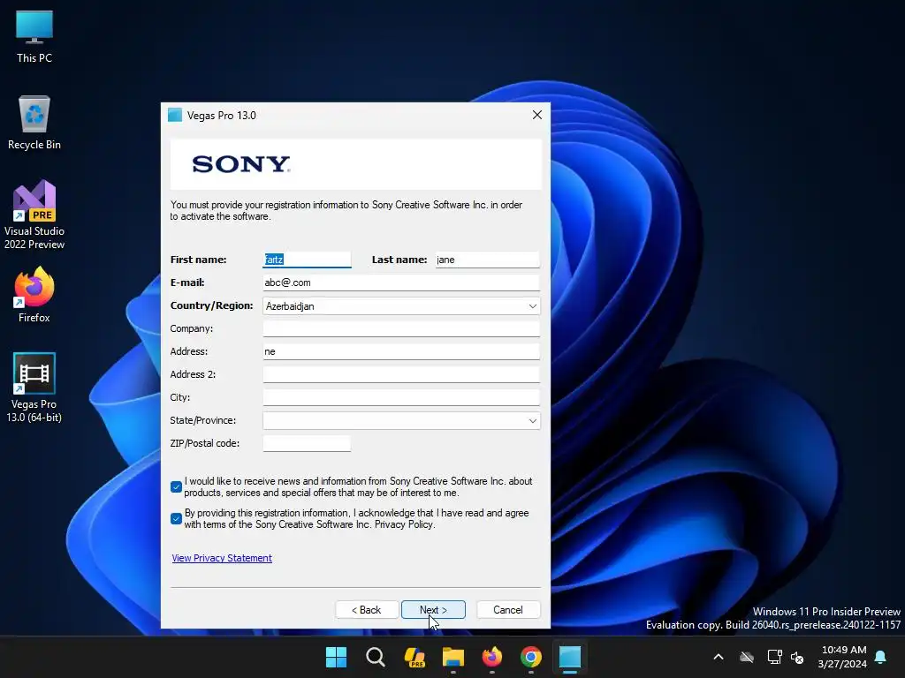Open network status tray icon
The height and width of the screenshot is (678, 905).
click(774, 657)
